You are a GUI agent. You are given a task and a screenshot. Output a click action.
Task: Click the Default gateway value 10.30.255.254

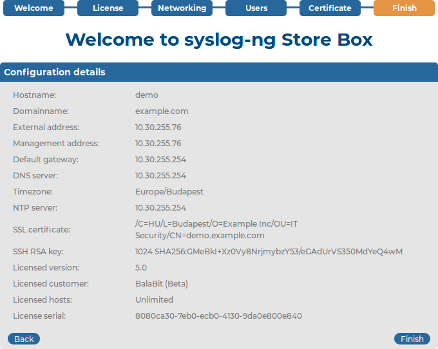tap(160, 160)
